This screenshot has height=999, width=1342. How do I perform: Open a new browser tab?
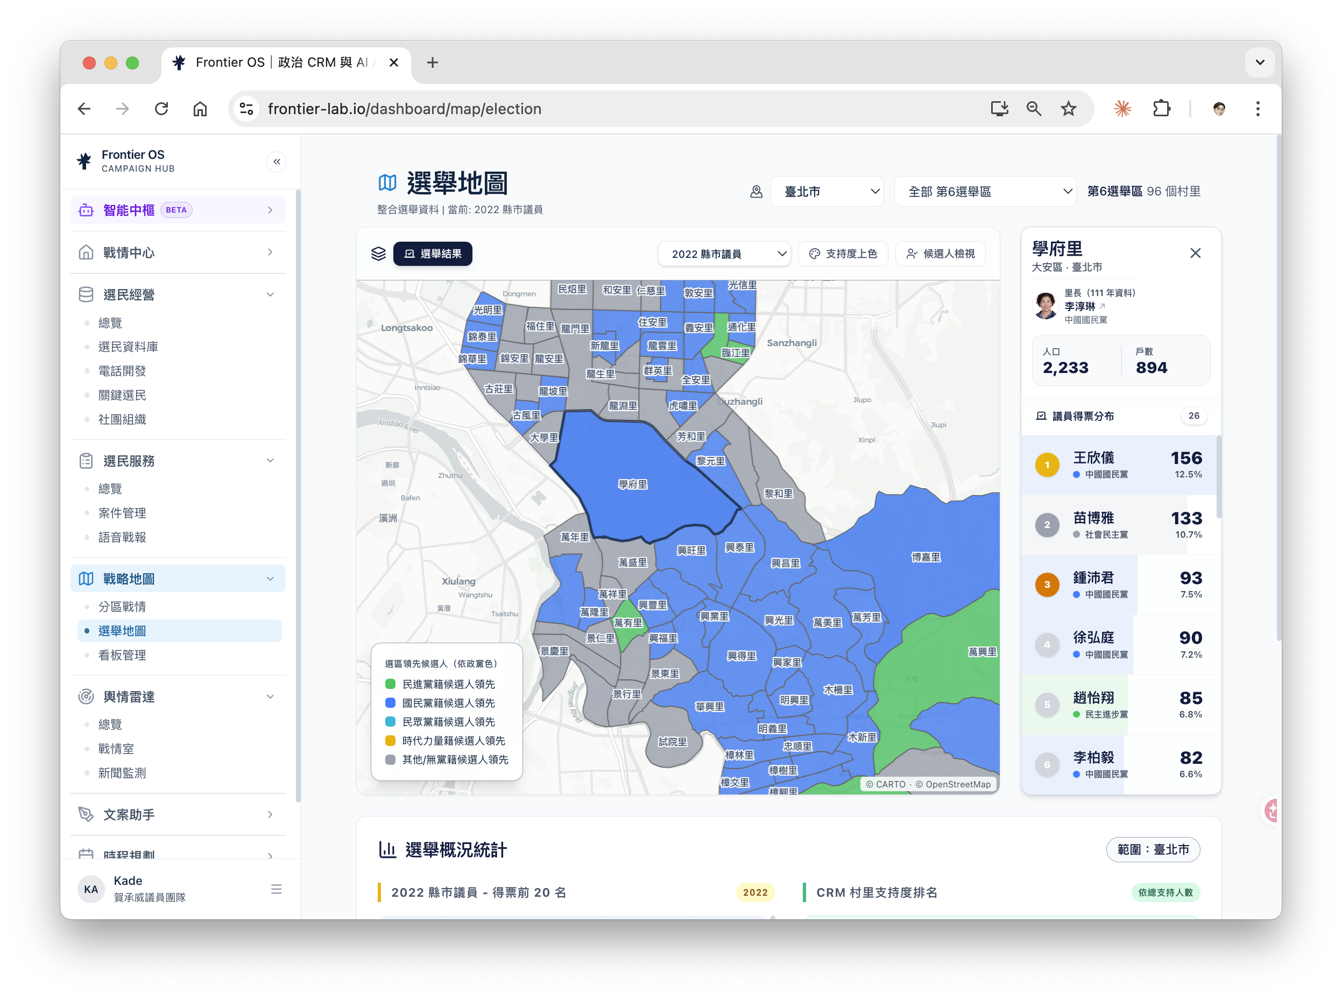[x=432, y=62]
